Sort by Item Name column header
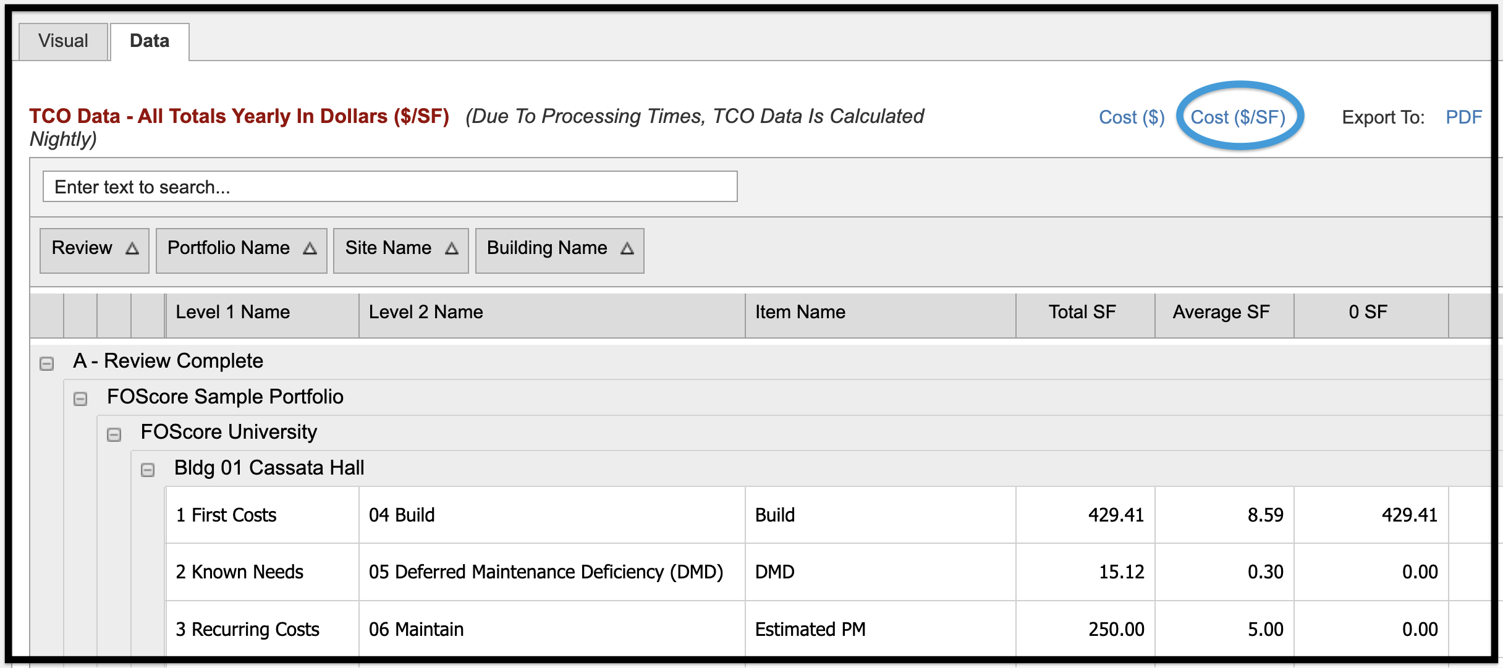This screenshot has height=668, width=1503. pos(881,315)
